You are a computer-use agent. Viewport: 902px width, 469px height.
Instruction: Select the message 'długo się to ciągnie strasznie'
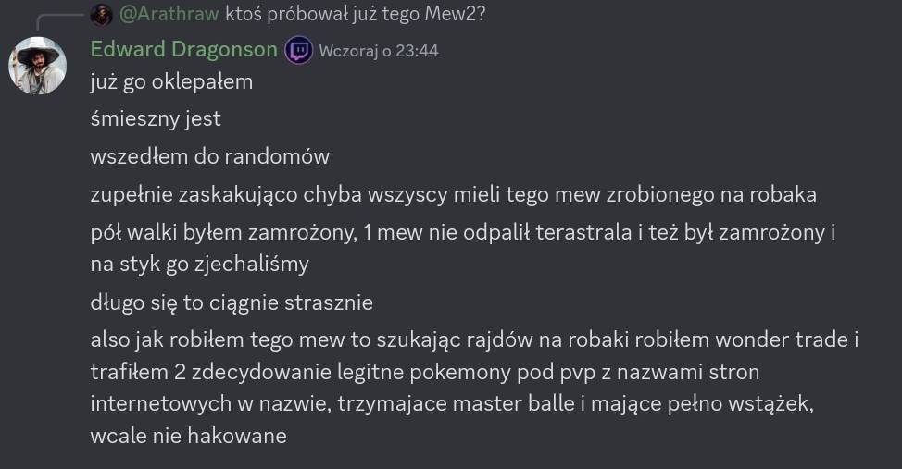(x=232, y=302)
